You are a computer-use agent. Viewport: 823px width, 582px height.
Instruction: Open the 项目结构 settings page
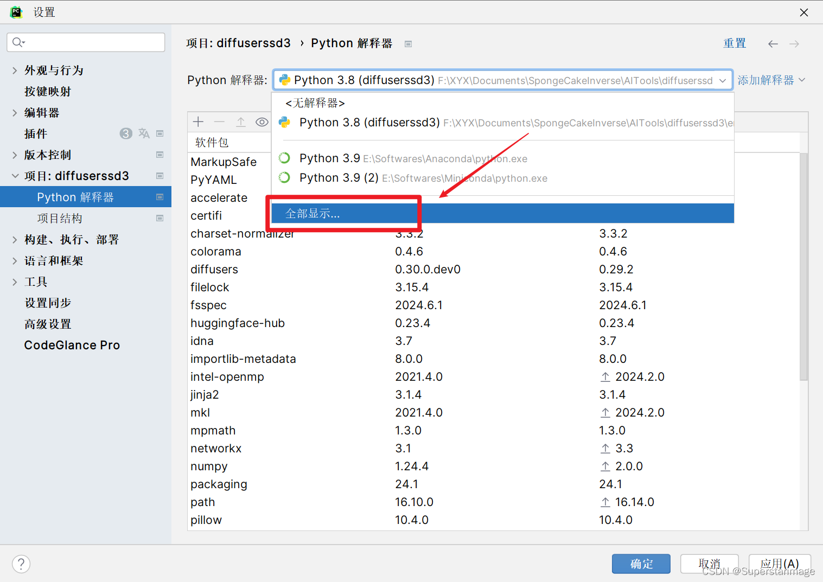[x=60, y=219]
